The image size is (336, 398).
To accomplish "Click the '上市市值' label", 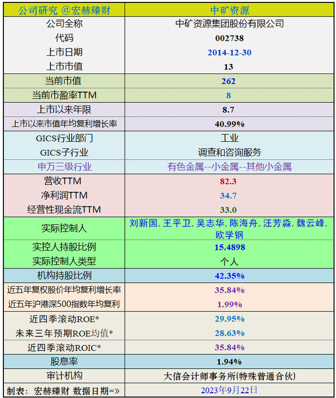I will tap(64, 67).
